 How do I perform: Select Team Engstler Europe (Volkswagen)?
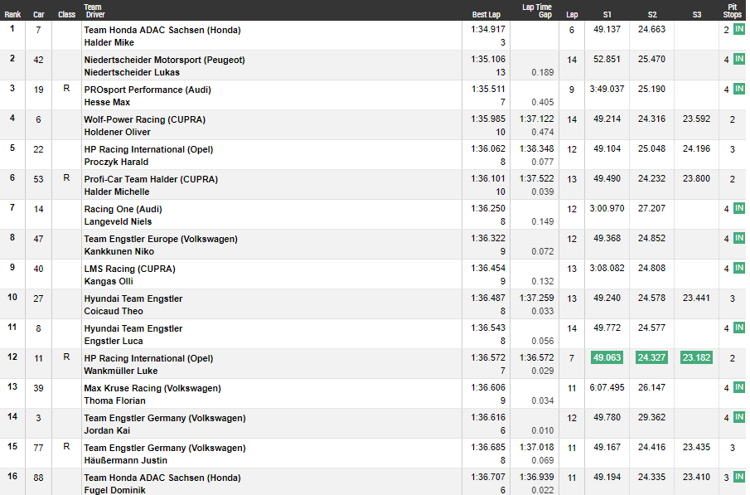pyautogui.click(x=161, y=239)
